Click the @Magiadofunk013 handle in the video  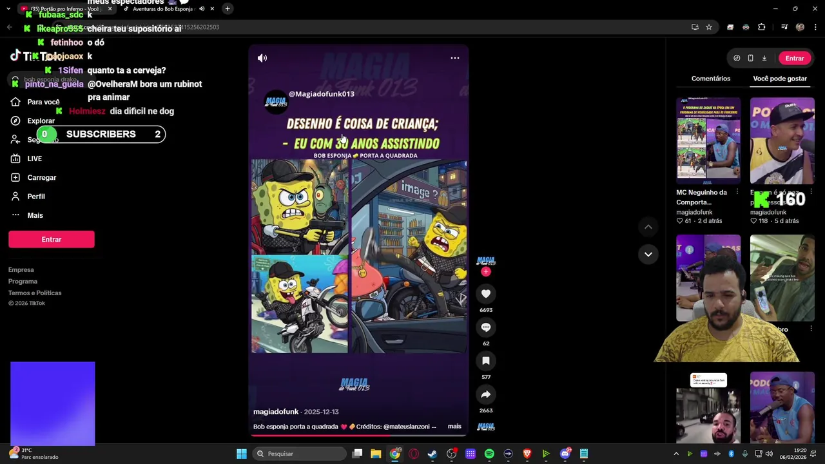[x=322, y=94]
